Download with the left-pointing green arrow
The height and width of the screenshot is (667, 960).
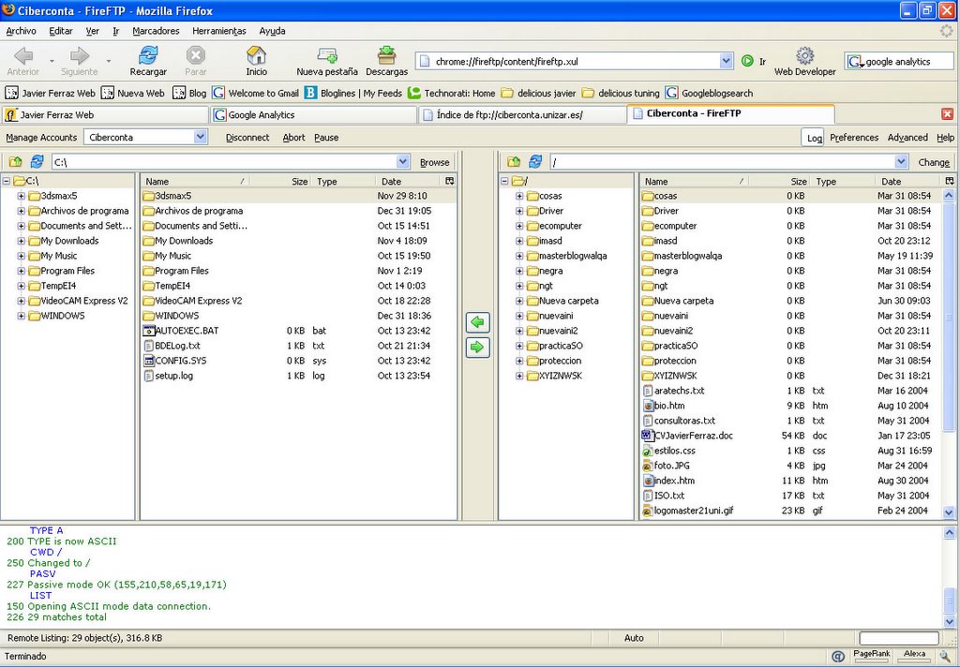coord(477,322)
